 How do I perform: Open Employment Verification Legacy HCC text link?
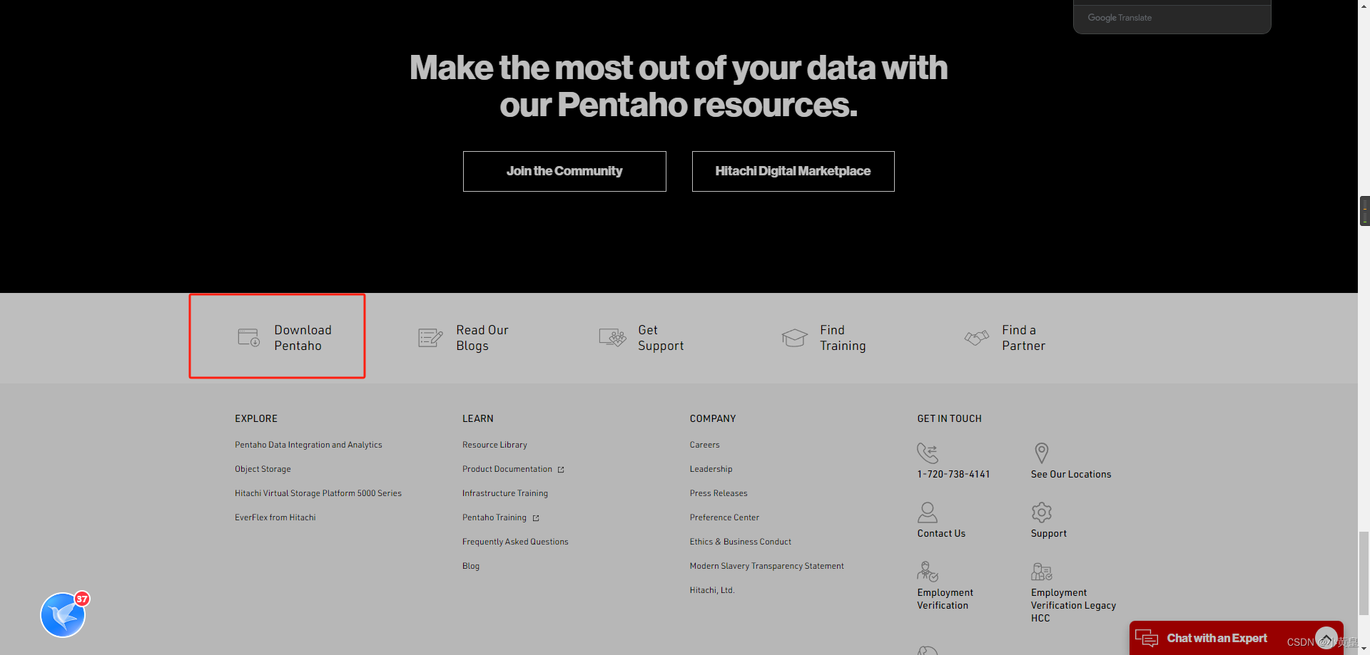(1073, 605)
